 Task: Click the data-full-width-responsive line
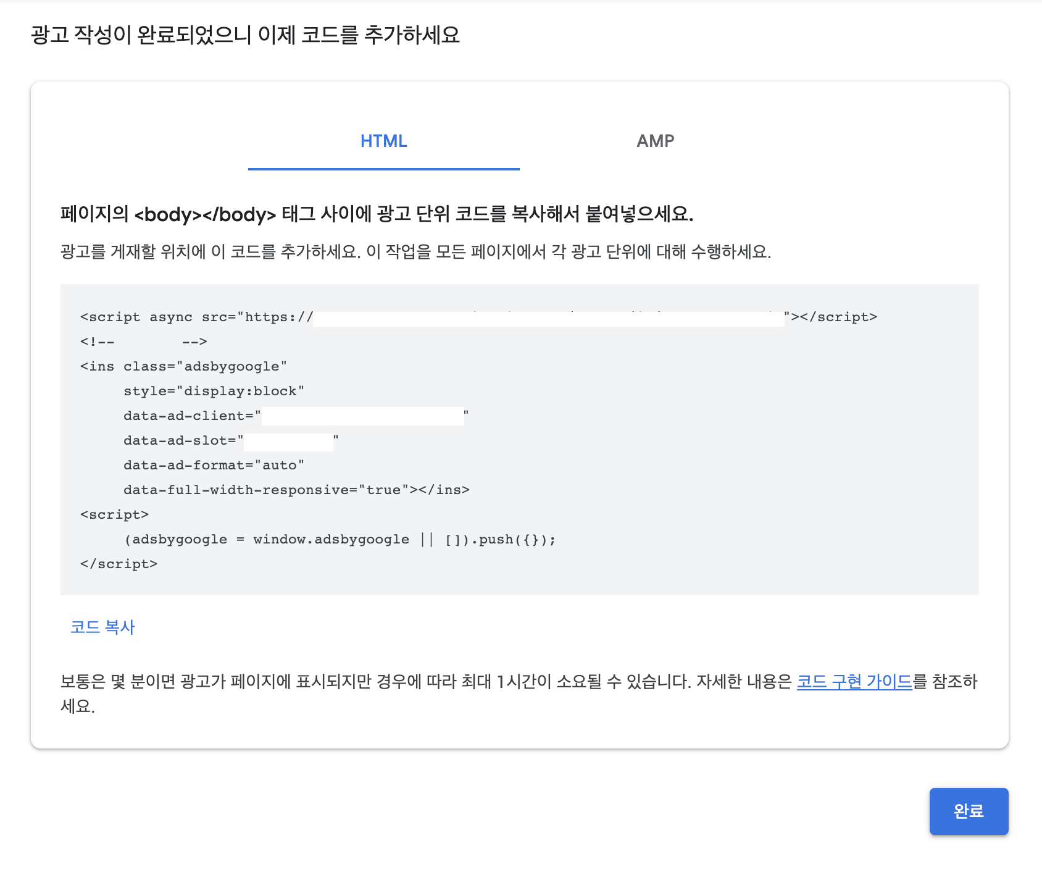(x=296, y=489)
